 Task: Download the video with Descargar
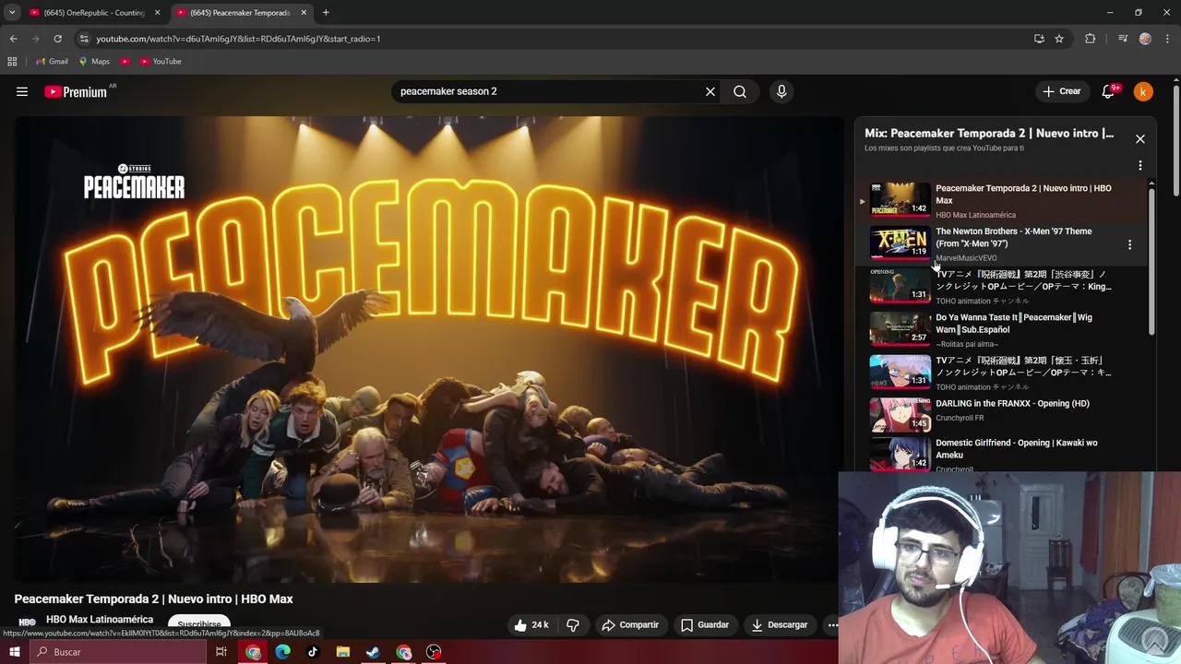(x=779, y=624)
